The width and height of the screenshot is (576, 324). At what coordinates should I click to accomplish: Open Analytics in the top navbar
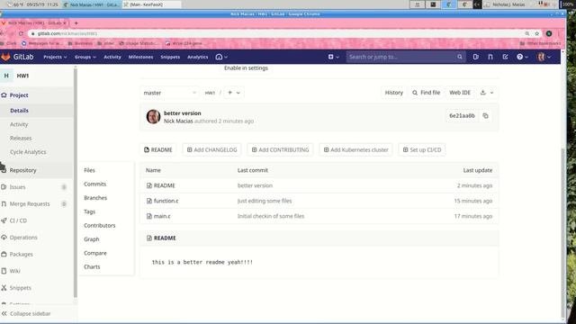click(x=198, y=57)
